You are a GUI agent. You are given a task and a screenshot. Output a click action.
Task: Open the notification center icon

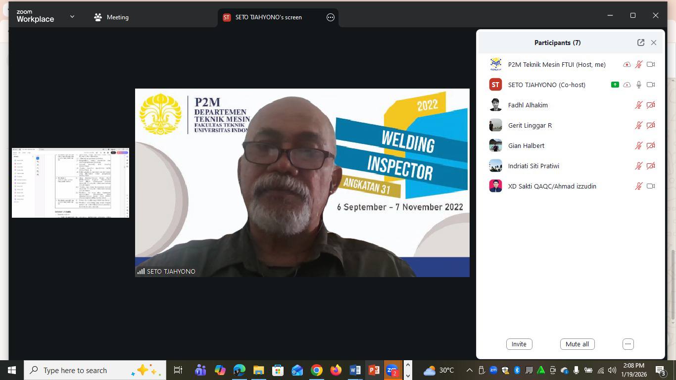tap(660, 370)
